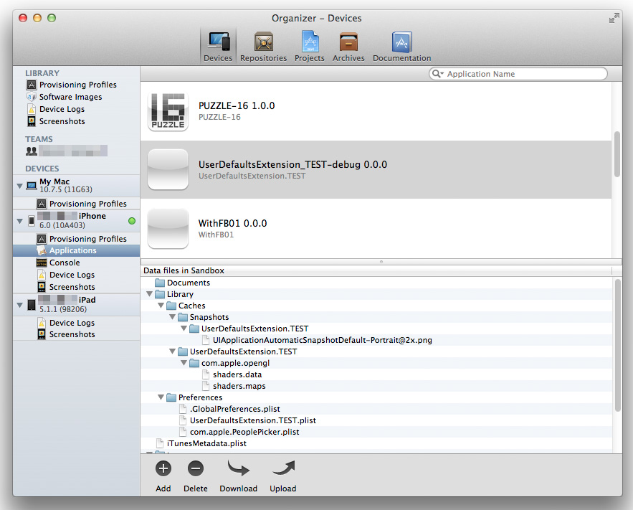Select com.apple.PeoplePicker.plist file
This screenshot has width=633, height=510.
pyautogui.click(x=239, y=432)
